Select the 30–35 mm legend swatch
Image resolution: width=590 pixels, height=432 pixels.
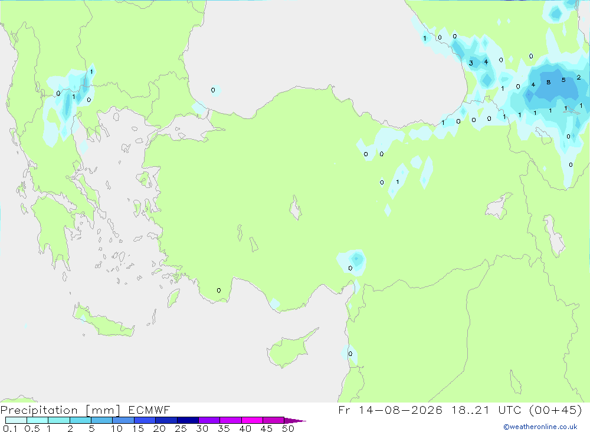tap(209, 420)
